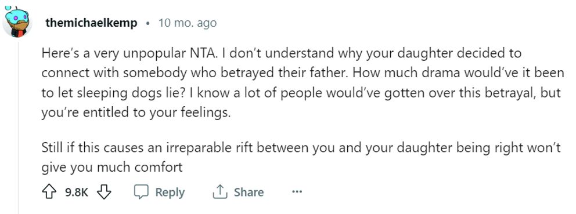Viewport: 576px width, 214px height.
Task: Click the Reply text label
Action: [x=170, y=193]
